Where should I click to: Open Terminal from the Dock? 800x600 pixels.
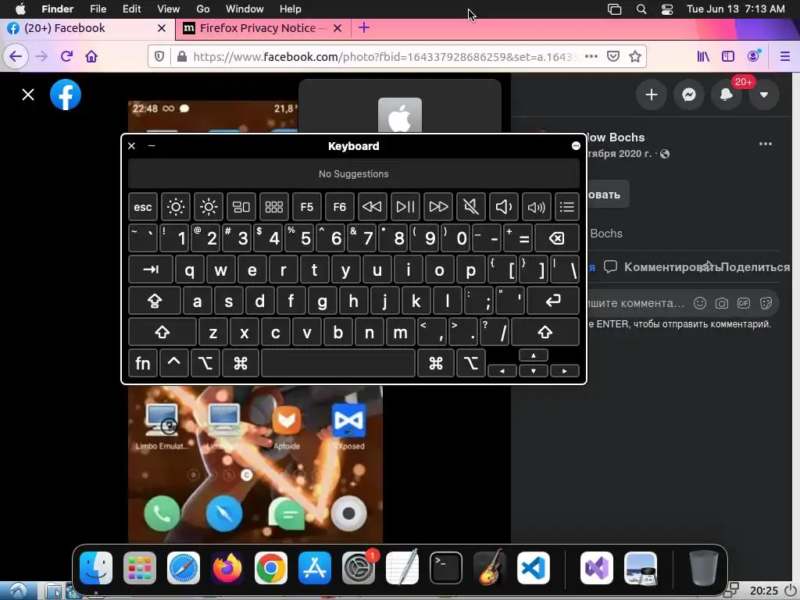point(445,567)
